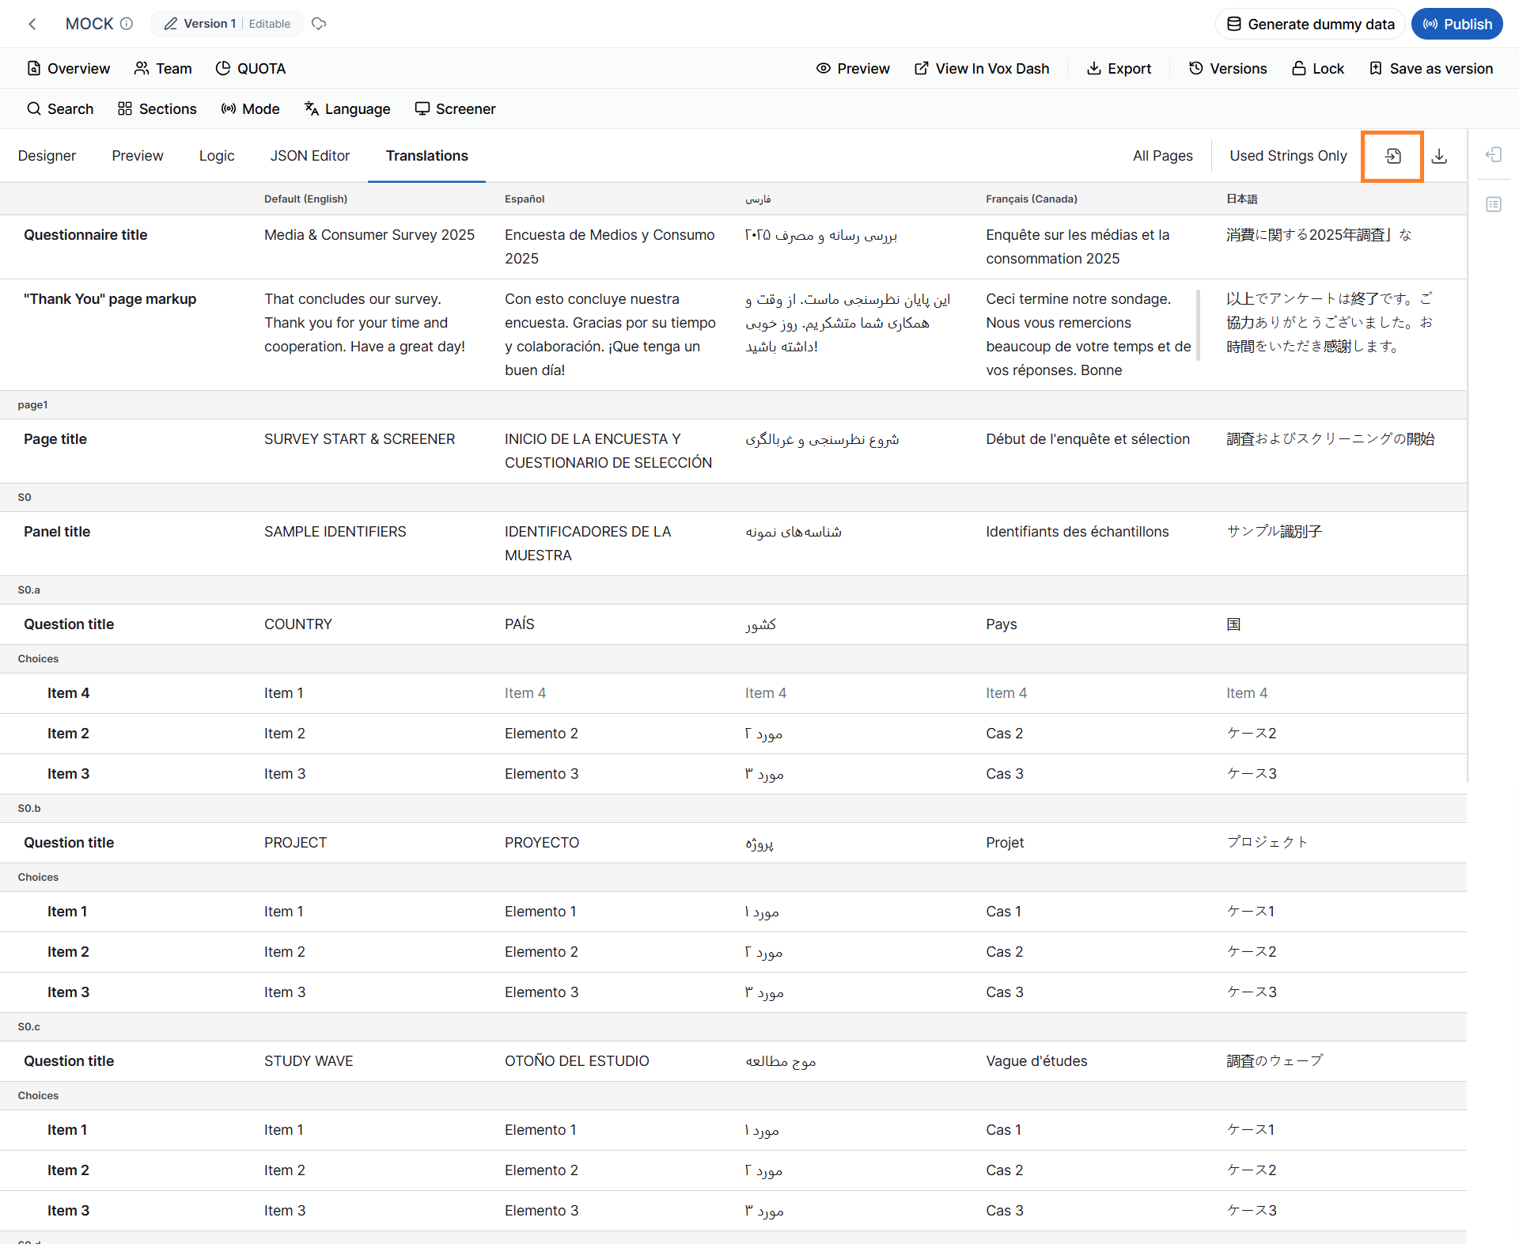Viewport: 1519px width, 1244px height.
Task: Click 'PAÍS' translation cell
Action: 520,624
